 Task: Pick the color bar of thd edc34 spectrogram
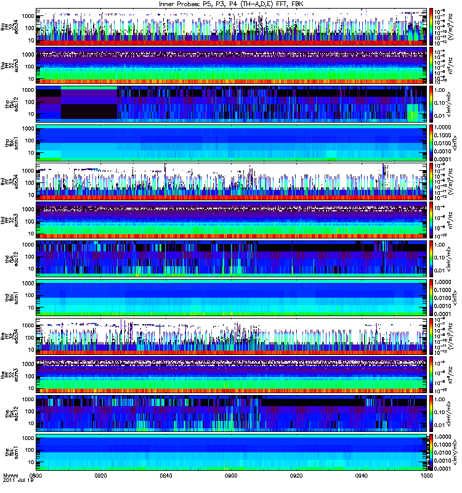tap(431, 181)
